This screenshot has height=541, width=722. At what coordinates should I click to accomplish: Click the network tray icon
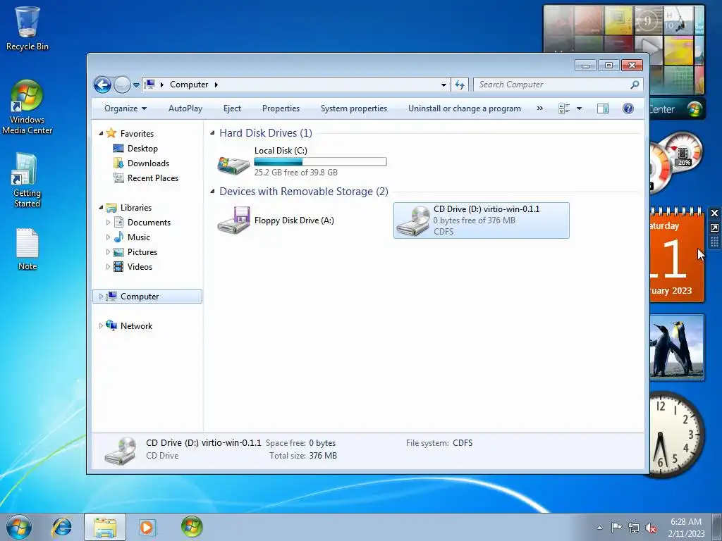[x=634, y=528]
